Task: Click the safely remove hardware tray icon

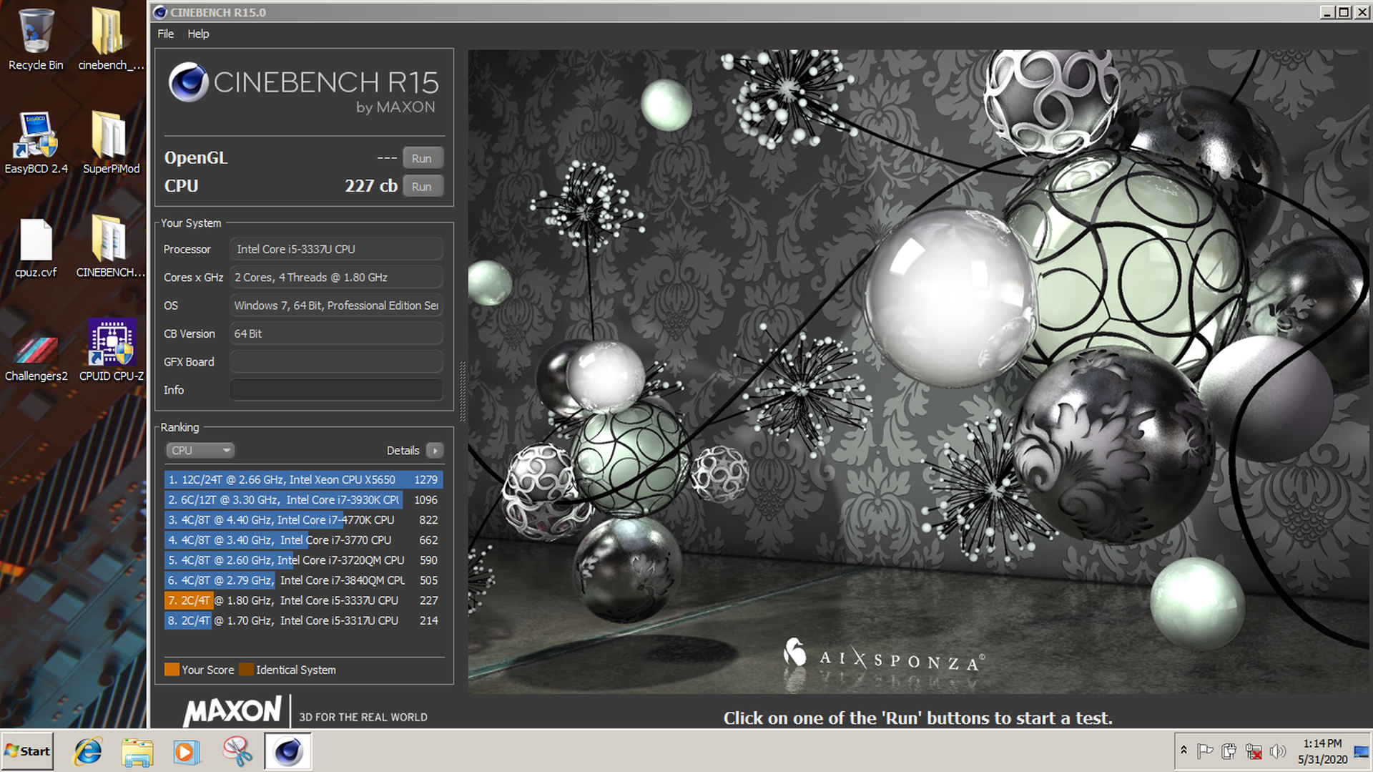Action: click(1229, 751)
